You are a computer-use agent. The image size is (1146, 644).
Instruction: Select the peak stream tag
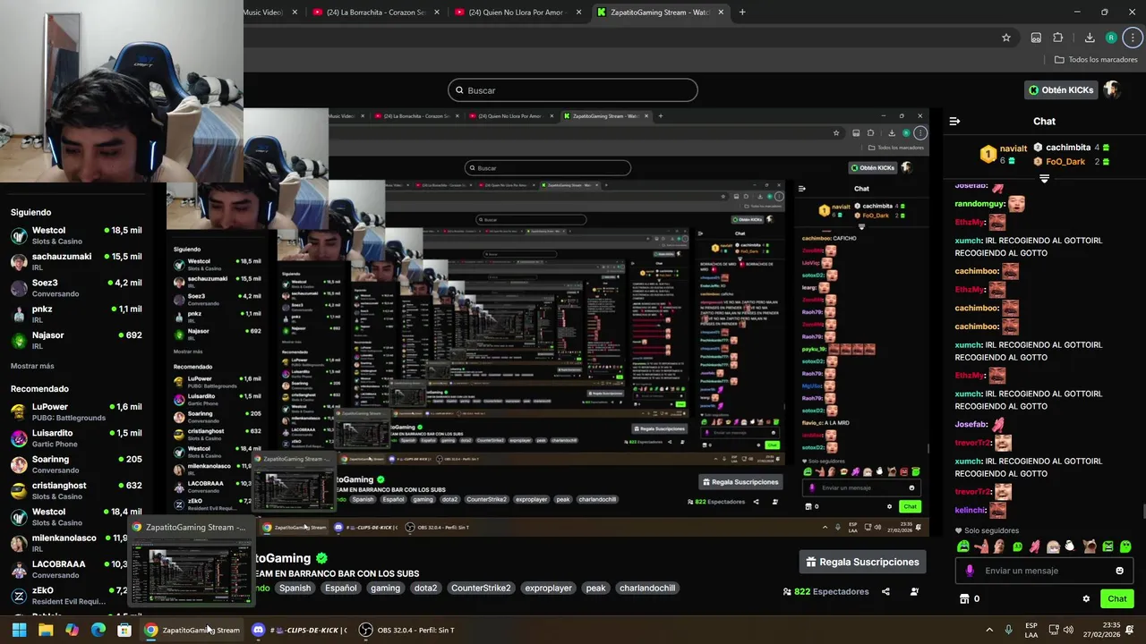[595, 588]
